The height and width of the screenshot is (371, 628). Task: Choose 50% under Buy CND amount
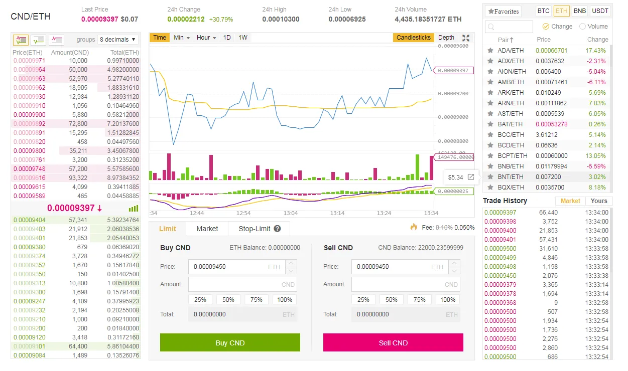228,300
